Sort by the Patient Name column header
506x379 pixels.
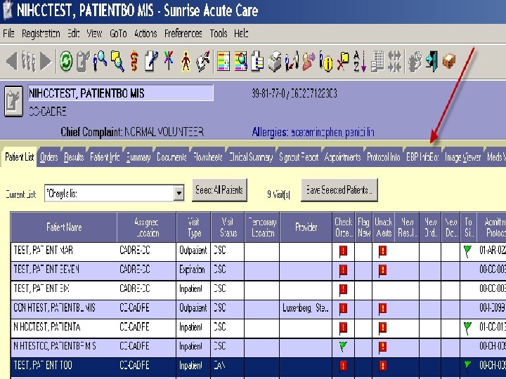(x=64, y=227)
